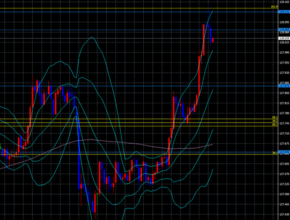This screenshot has height=220, width=290.
Task: Select the 38.2 Fibonacci label beside lowest yellow line
Action: [x=275, y=153]
